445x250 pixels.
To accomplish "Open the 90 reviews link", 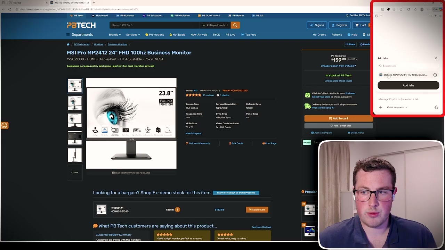I will [208, 95].
